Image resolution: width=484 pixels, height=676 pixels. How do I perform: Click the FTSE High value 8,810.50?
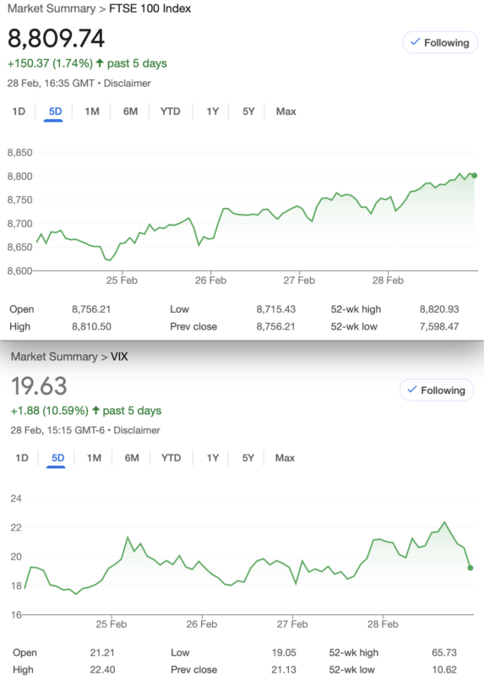[91, 326]
